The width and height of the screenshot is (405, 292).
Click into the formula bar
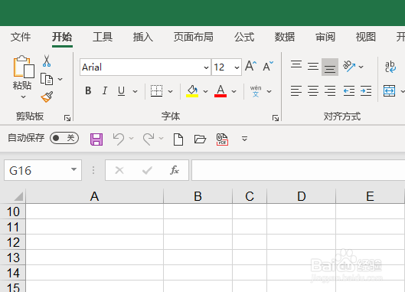[299, 170]
